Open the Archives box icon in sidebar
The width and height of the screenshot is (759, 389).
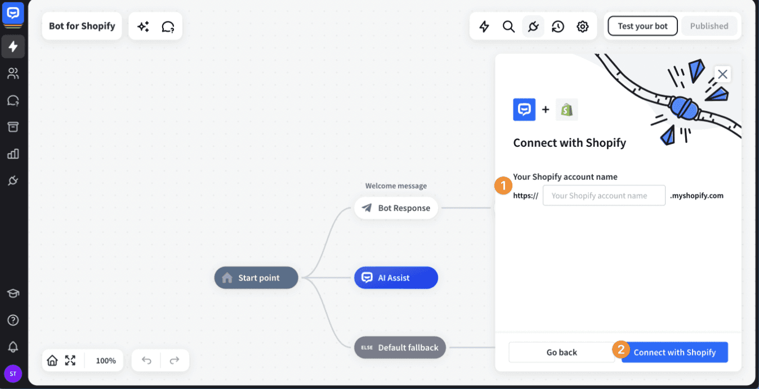[13, 127]
